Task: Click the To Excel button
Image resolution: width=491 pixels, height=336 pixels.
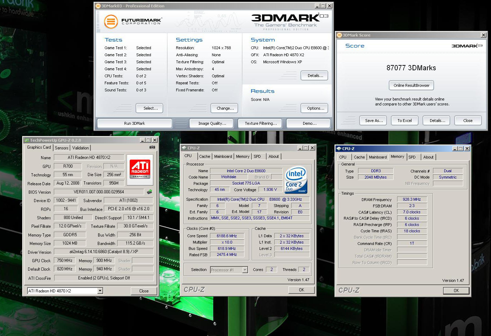Action: click(x=404, y=121)
